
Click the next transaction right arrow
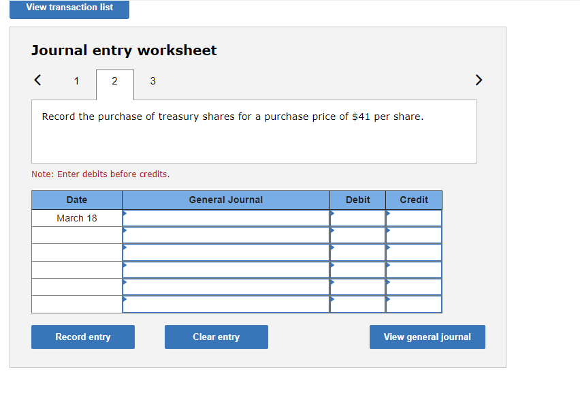pyautogui.click(x=479, y=80)
